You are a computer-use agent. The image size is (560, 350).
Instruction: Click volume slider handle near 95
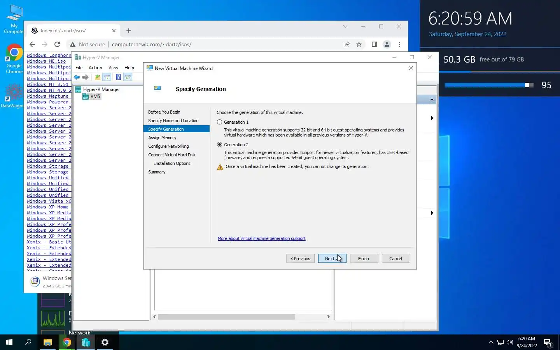pyautogui.click(x=527, y=85)
